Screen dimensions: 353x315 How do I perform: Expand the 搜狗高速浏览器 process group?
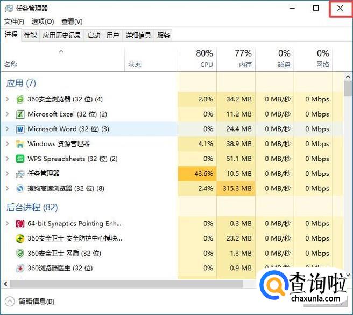coord(7,188)
